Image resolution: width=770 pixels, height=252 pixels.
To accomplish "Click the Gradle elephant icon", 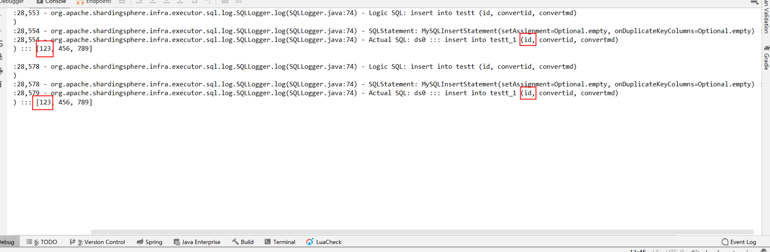I will click(767, 48).
